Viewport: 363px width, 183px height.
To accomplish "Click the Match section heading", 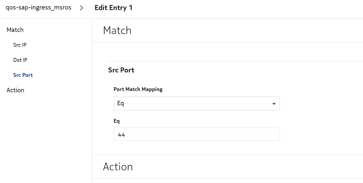I will click(x=117, y=30).
